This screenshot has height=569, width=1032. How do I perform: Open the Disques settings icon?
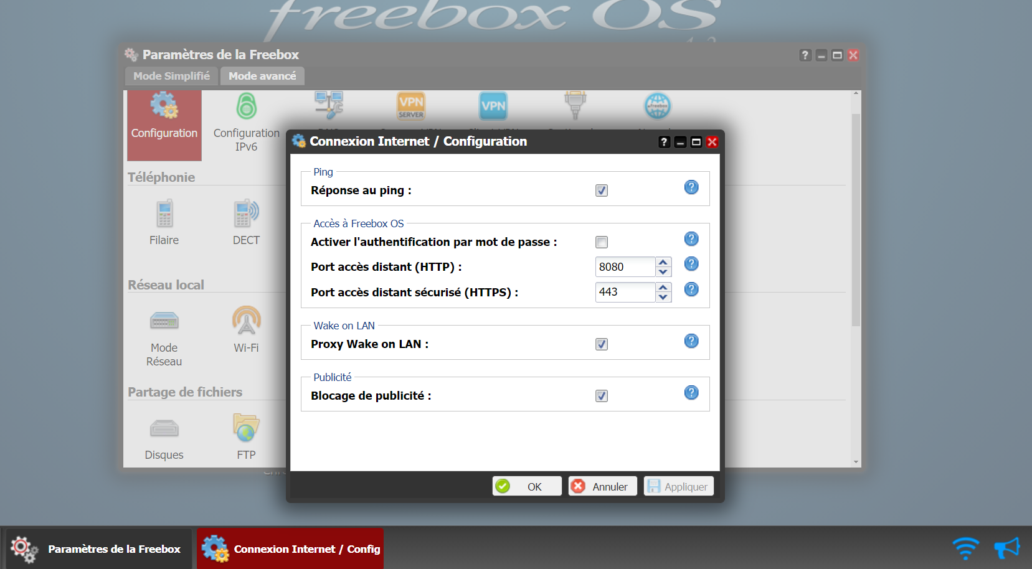click(x=164, y=437)
